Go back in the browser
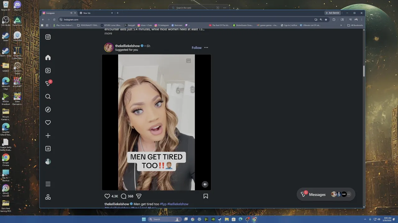This screenshot has height=223, width=398. click(x=43, y=20)
